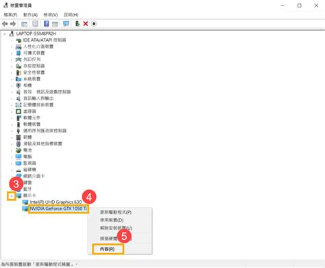Open the 檔案(F) menu

click(10, 15)
